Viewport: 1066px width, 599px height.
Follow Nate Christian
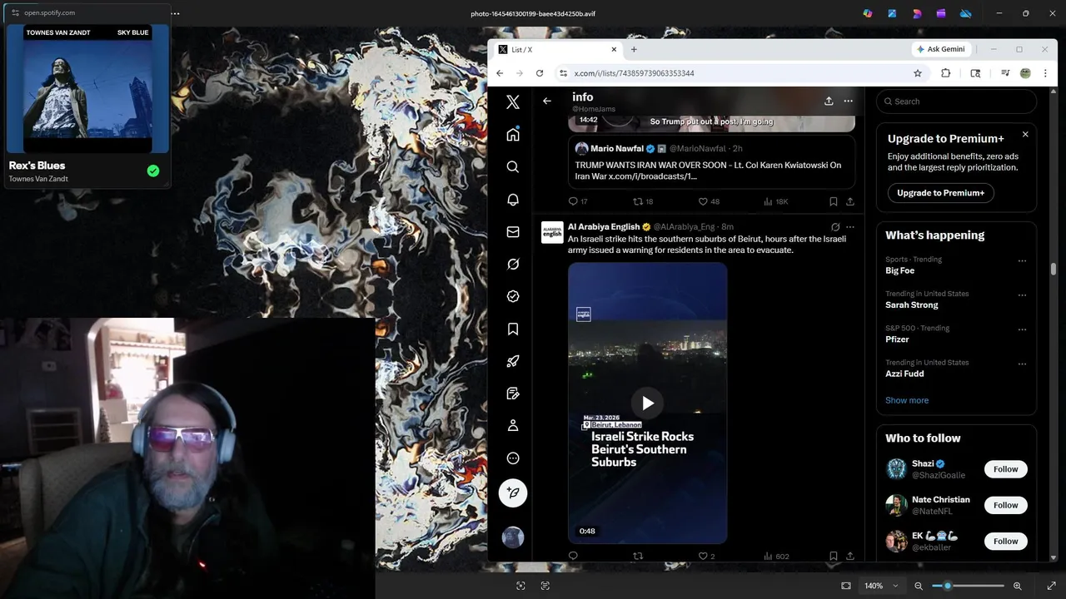(1005, 505)
